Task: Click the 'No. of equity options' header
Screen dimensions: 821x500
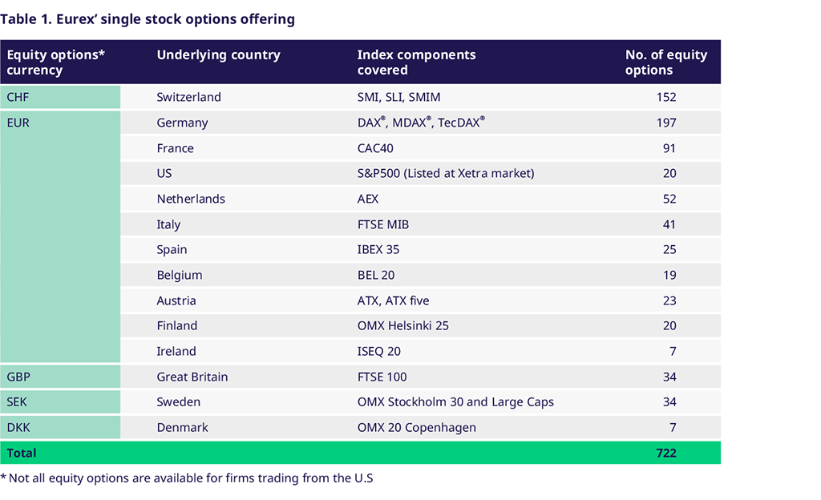Action: [x=665, y=62]
